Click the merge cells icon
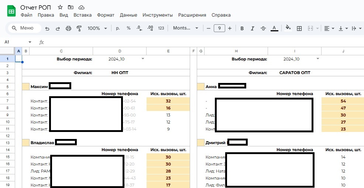The height and width of the screenshot is (188, 364). (x=310, y=28)
